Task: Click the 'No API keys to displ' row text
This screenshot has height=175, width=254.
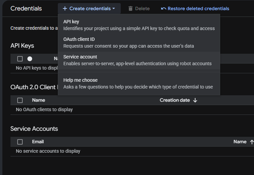Action: [x=37, y=68]
